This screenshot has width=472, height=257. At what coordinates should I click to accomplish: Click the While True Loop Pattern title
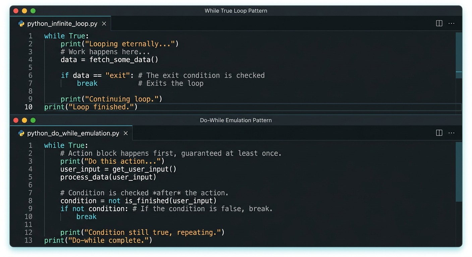(x=236, y=11)
